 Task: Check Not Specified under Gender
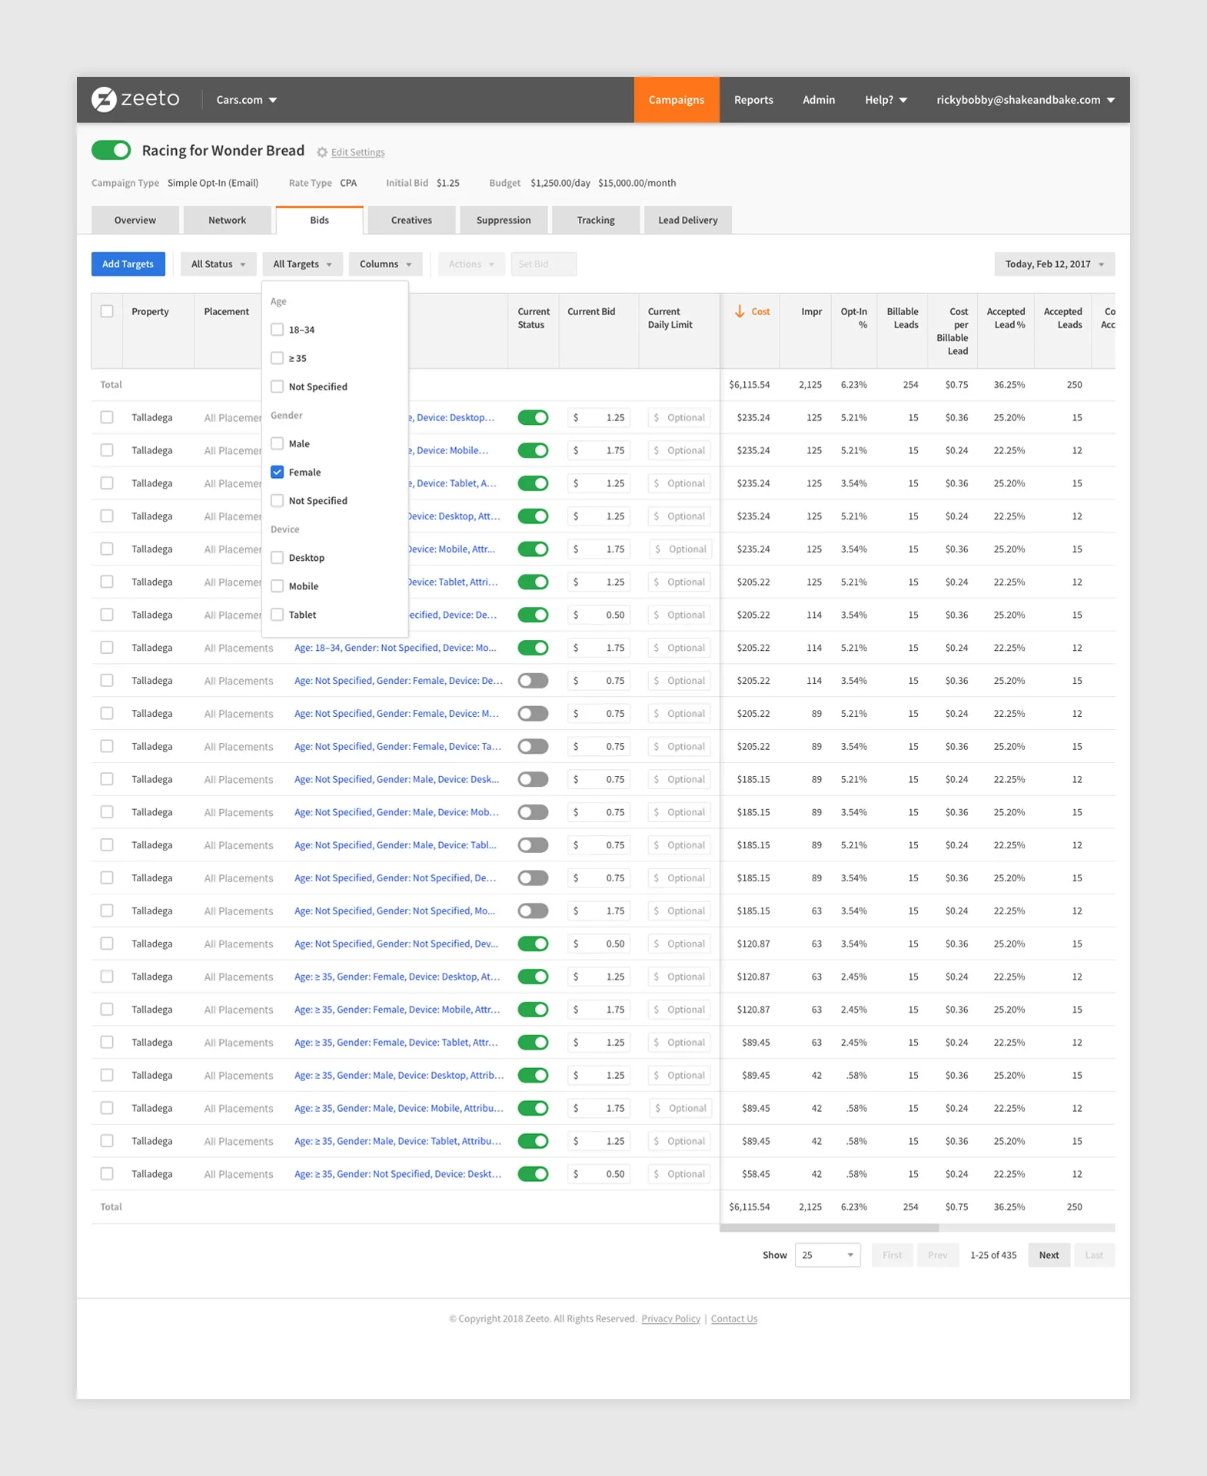pos(278,500)
